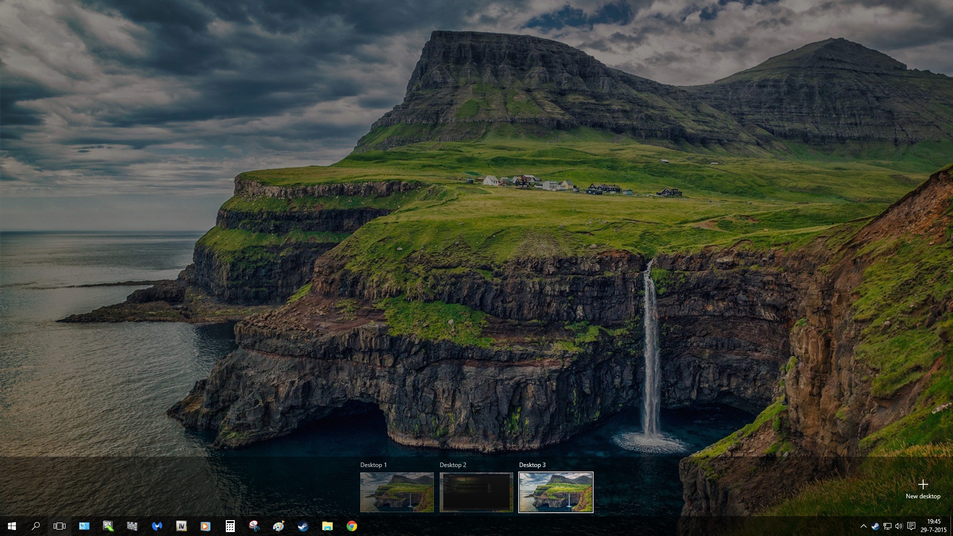Show hidden system tray icons

pyautogui.click(x=863, y=526)
